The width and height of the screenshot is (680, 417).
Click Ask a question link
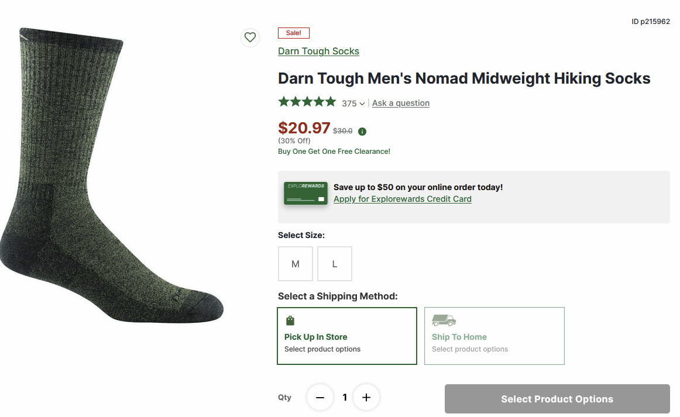point(401,103)
